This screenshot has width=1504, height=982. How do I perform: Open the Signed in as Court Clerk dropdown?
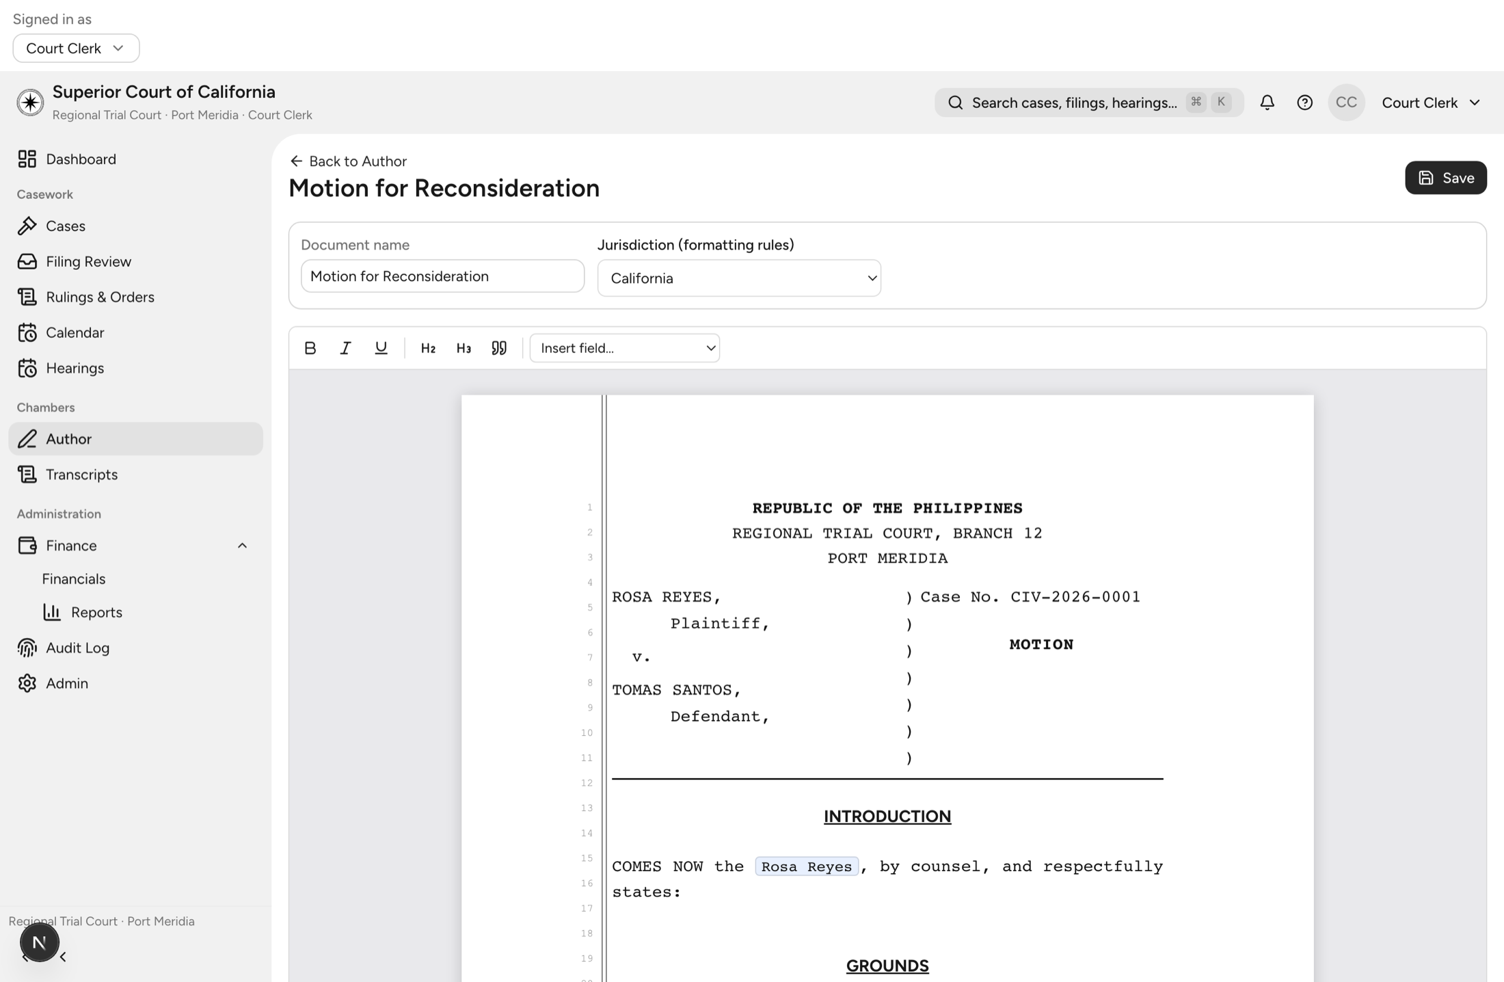[x=76, y=48]
